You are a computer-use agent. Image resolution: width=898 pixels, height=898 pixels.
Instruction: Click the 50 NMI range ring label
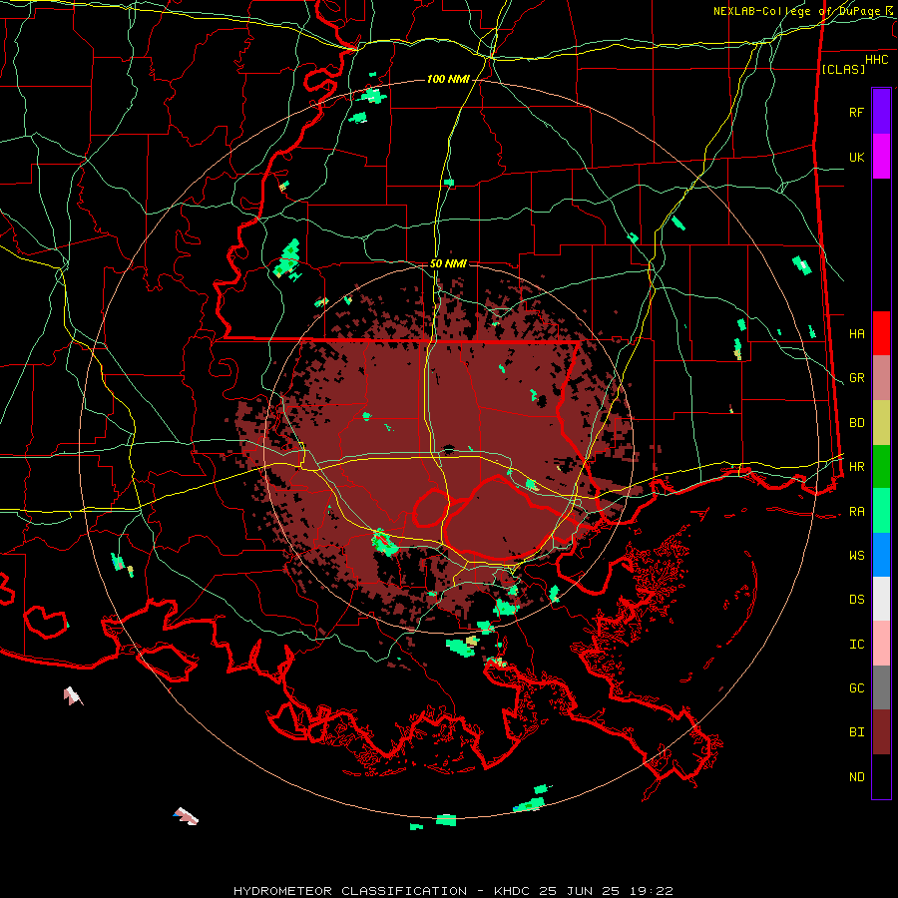[x=448, y=263]
